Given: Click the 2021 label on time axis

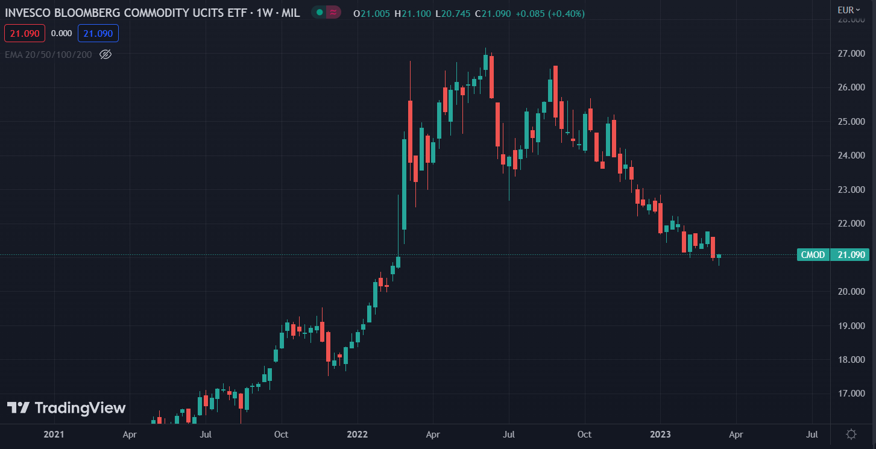Looking at the screenshot, I should 54,434.
